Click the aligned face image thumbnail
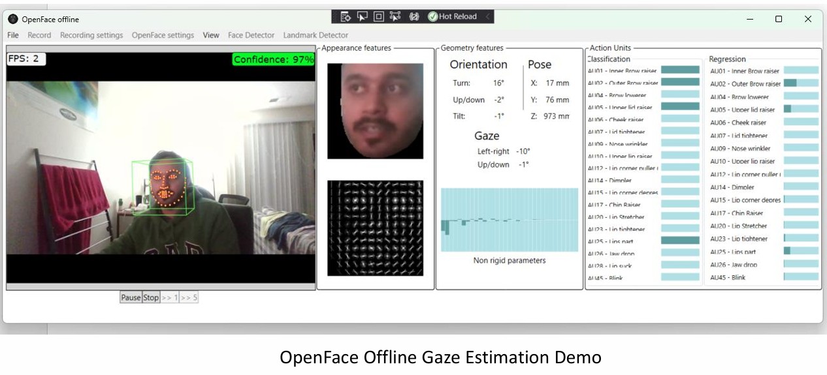The height and width of the screenshot is (375, 827). [375, 111]
